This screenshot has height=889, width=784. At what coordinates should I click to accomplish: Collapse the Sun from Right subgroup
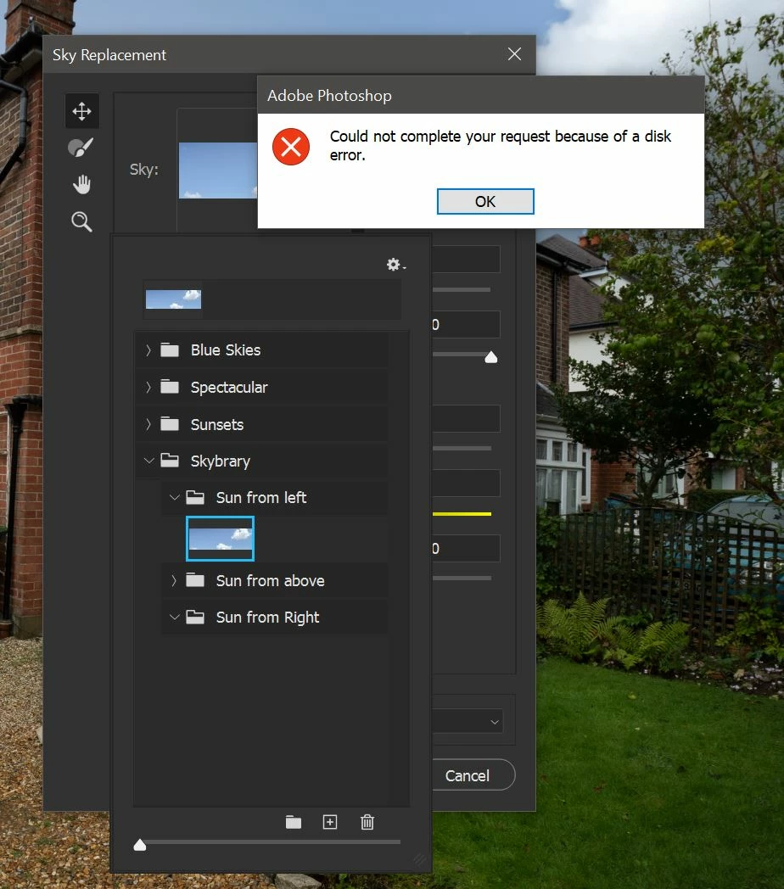[174, 617]
